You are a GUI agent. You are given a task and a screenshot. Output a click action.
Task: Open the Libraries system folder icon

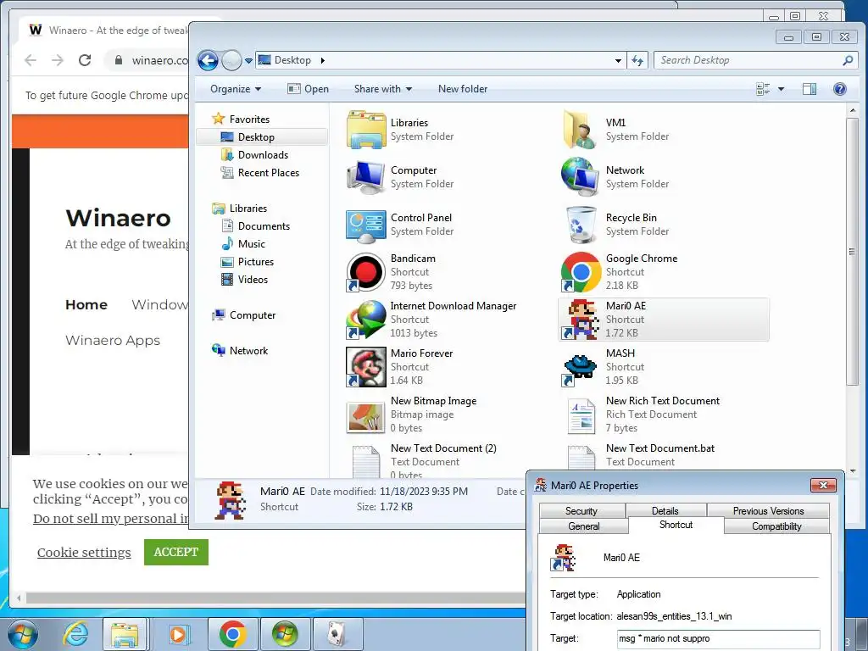pyautogui.click(x=366, y=130)
